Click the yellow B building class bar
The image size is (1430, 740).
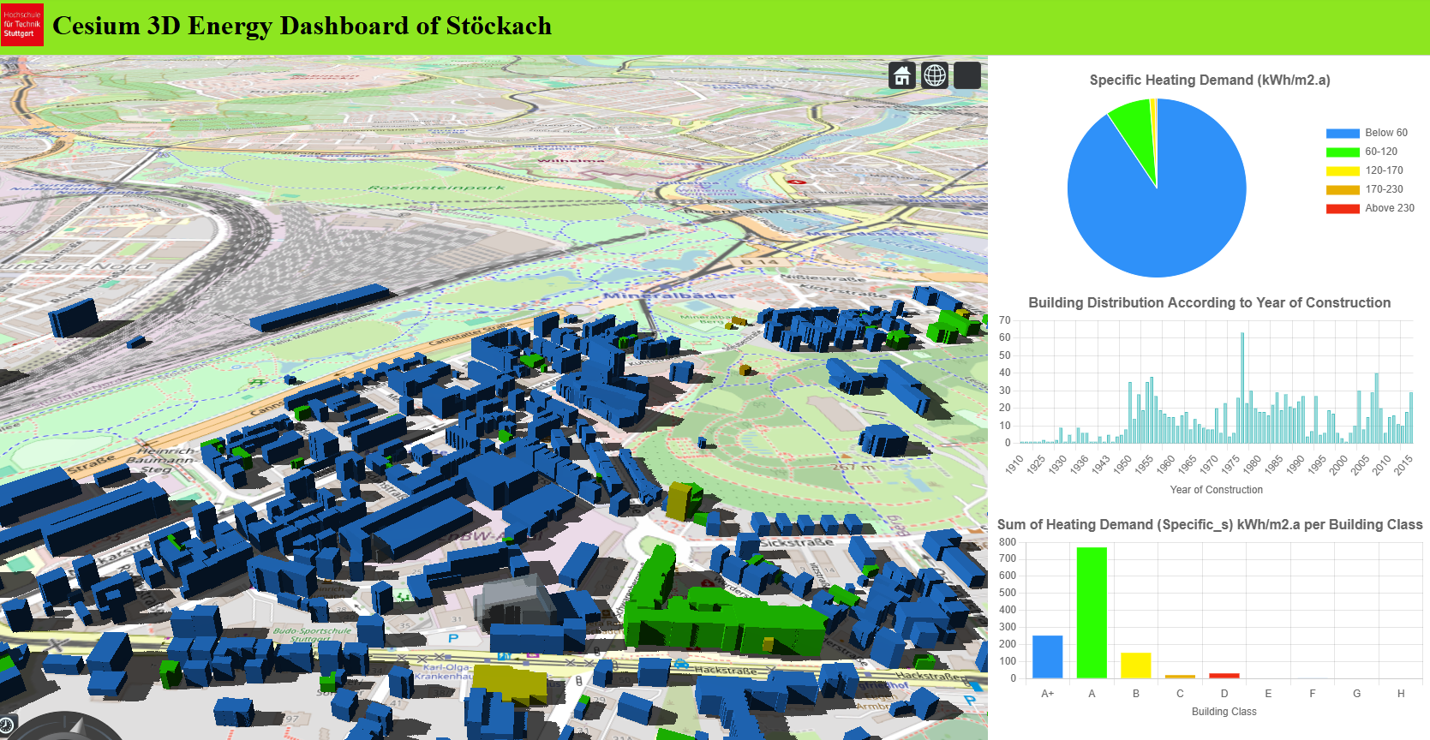tap(1136, 665)
